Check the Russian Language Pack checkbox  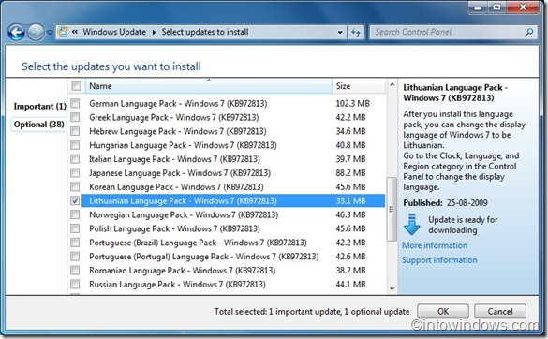pos(75,284)
